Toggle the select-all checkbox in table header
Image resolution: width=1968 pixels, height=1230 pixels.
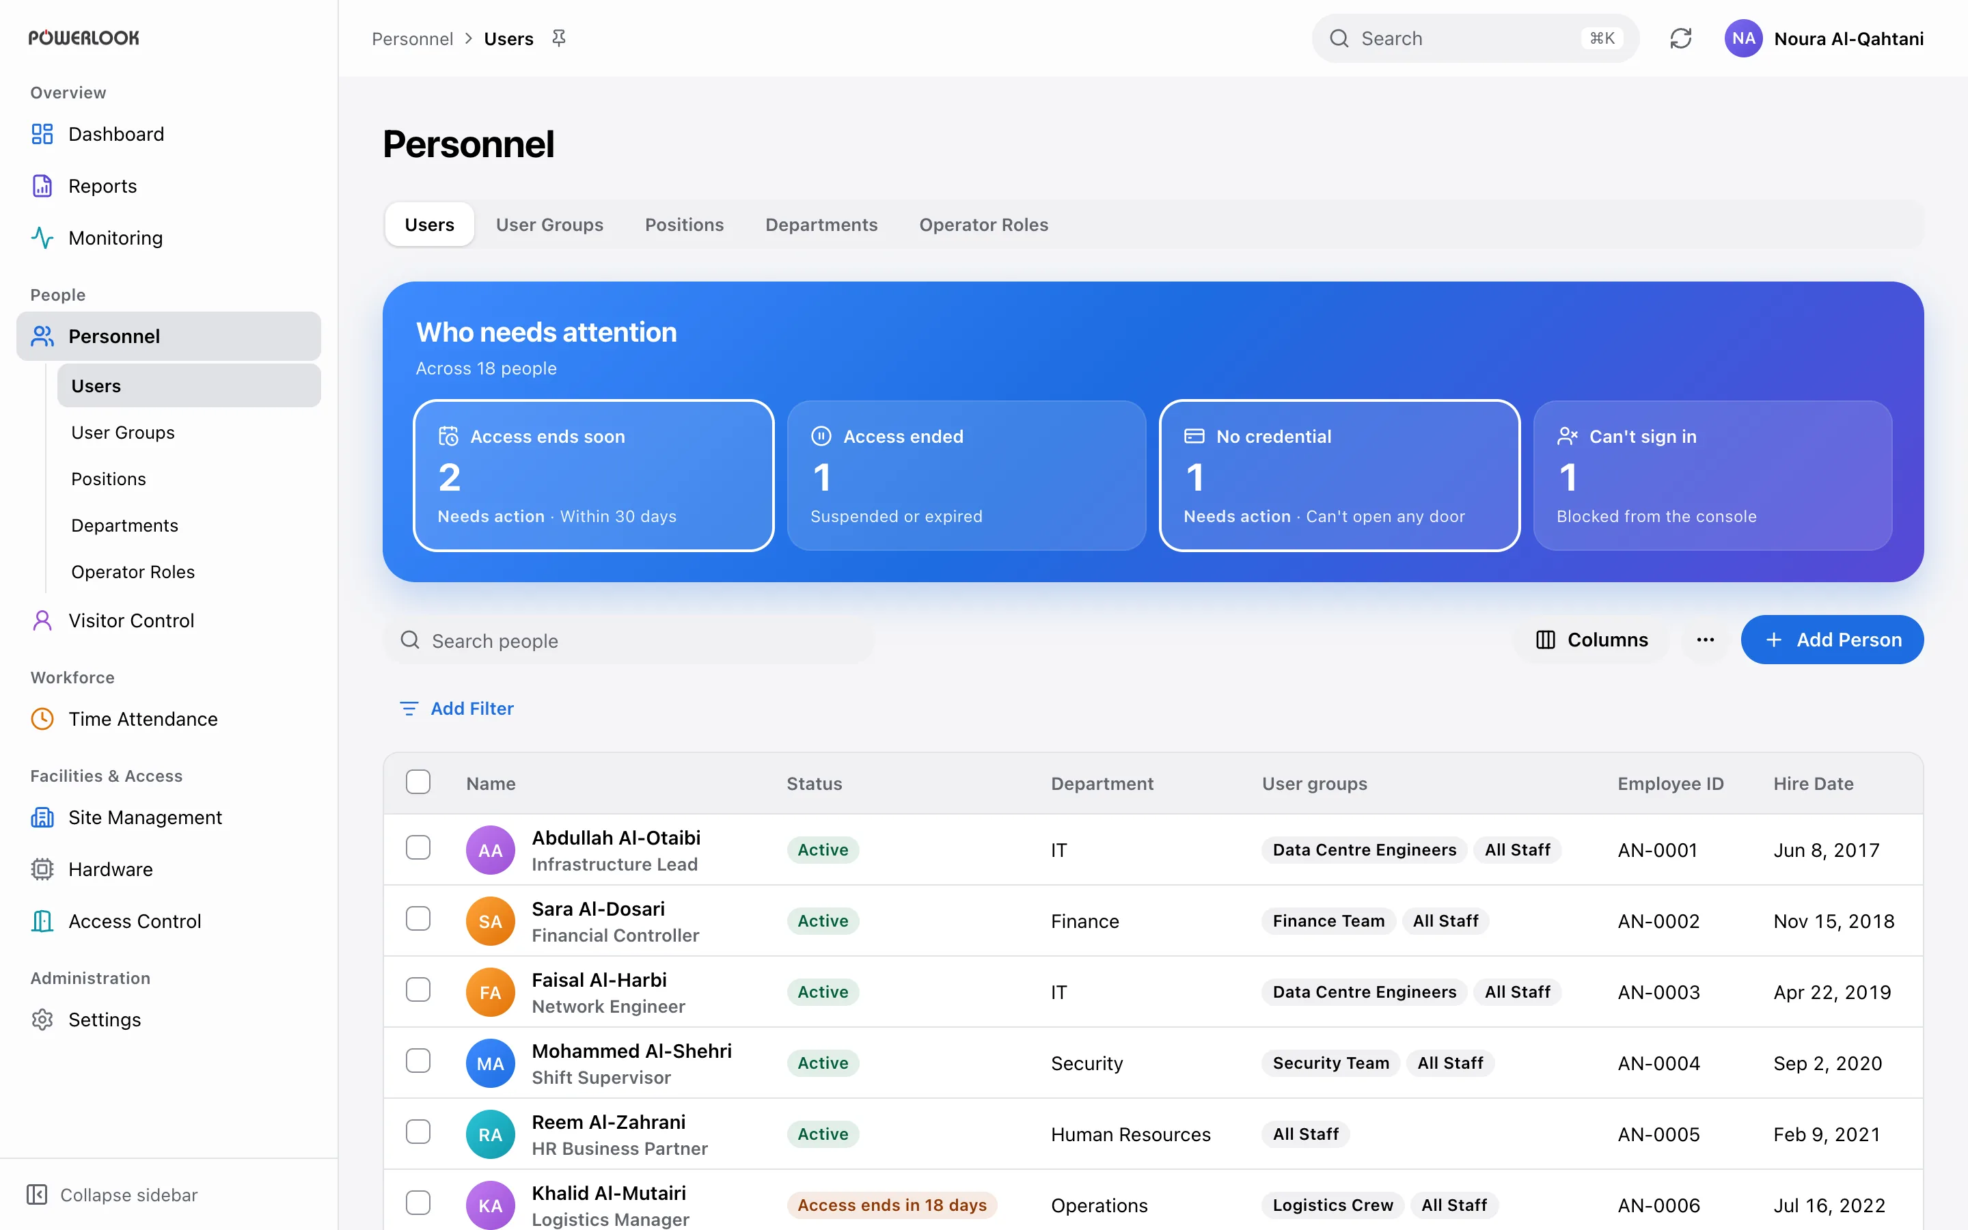coord(418,782)
